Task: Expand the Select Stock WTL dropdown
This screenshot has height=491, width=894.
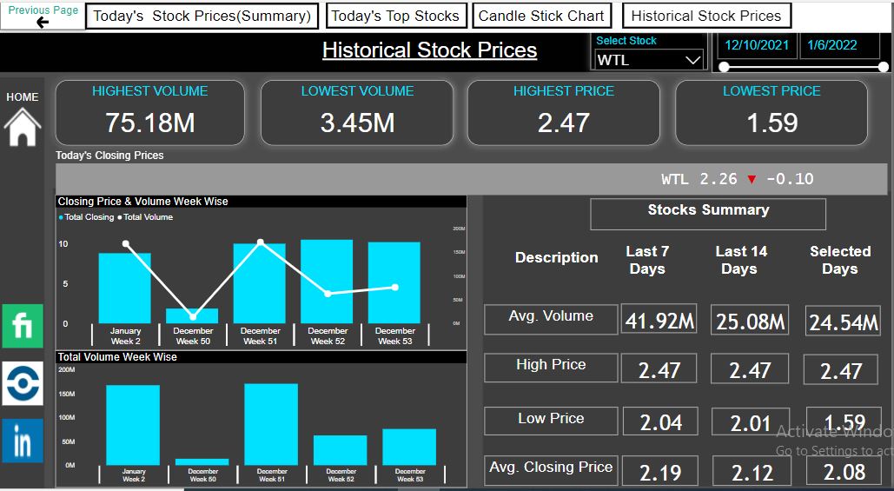Action: tap(649, 60)
